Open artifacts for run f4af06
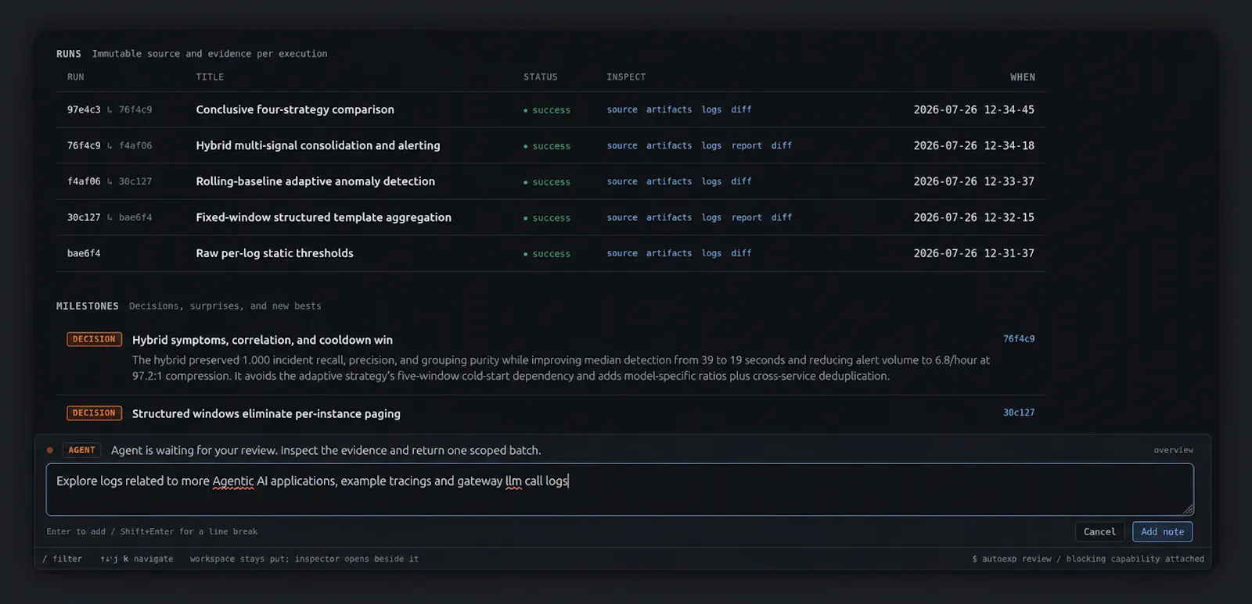 click(669, 181)
